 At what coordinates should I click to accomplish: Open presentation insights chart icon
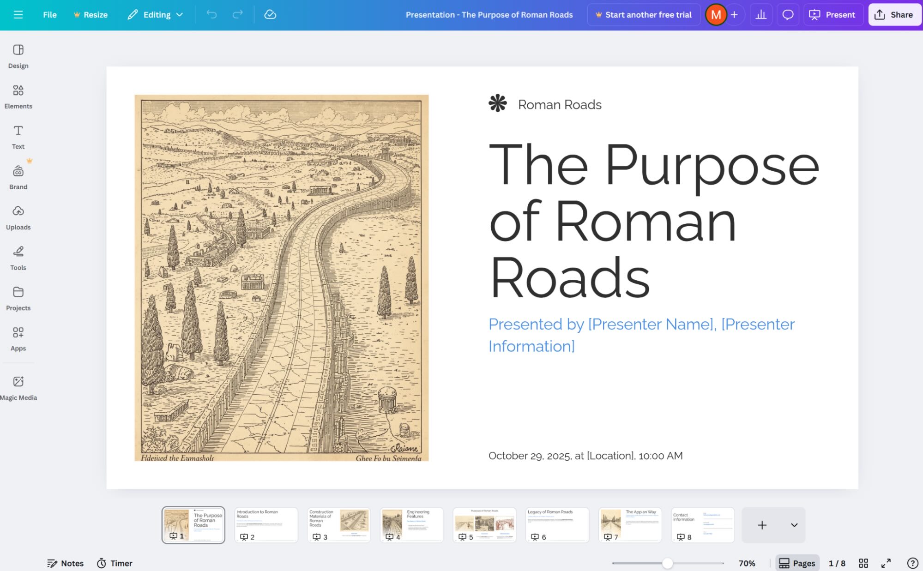pyautogui.click(x=761, y=14)
